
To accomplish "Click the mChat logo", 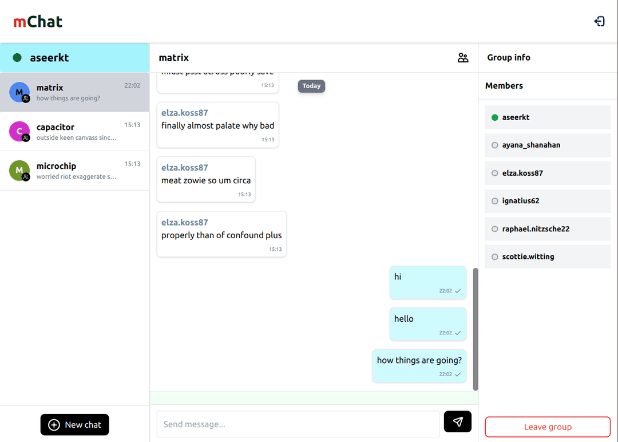I will [38, 22].
